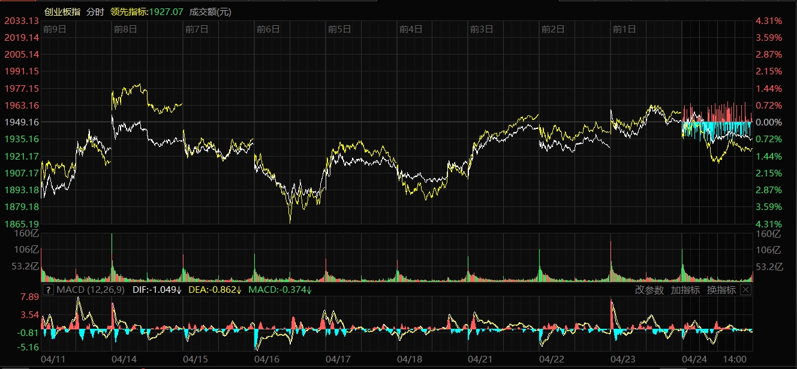This screenshot has width=797, height=369.
Task: Click the 04/17 date on the time axis
Action: (338, 359)
